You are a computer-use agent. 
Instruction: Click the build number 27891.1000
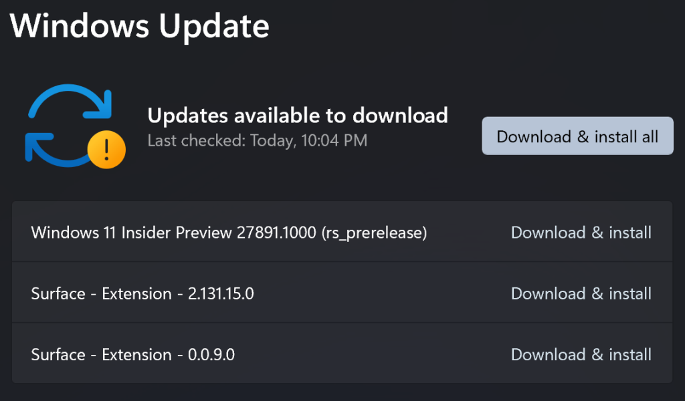(276, 233)
